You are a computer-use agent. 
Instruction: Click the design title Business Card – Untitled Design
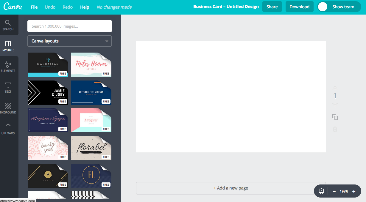(x=226, y=7)
